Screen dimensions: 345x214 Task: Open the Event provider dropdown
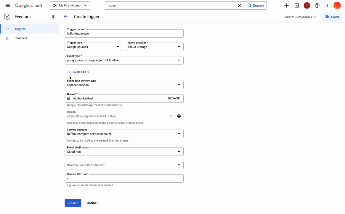tap(155, 47)
